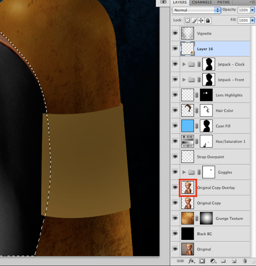Select the 'Grunge Texture' layer name
Screen dimensions: 256x266
(x=229, y=218)
